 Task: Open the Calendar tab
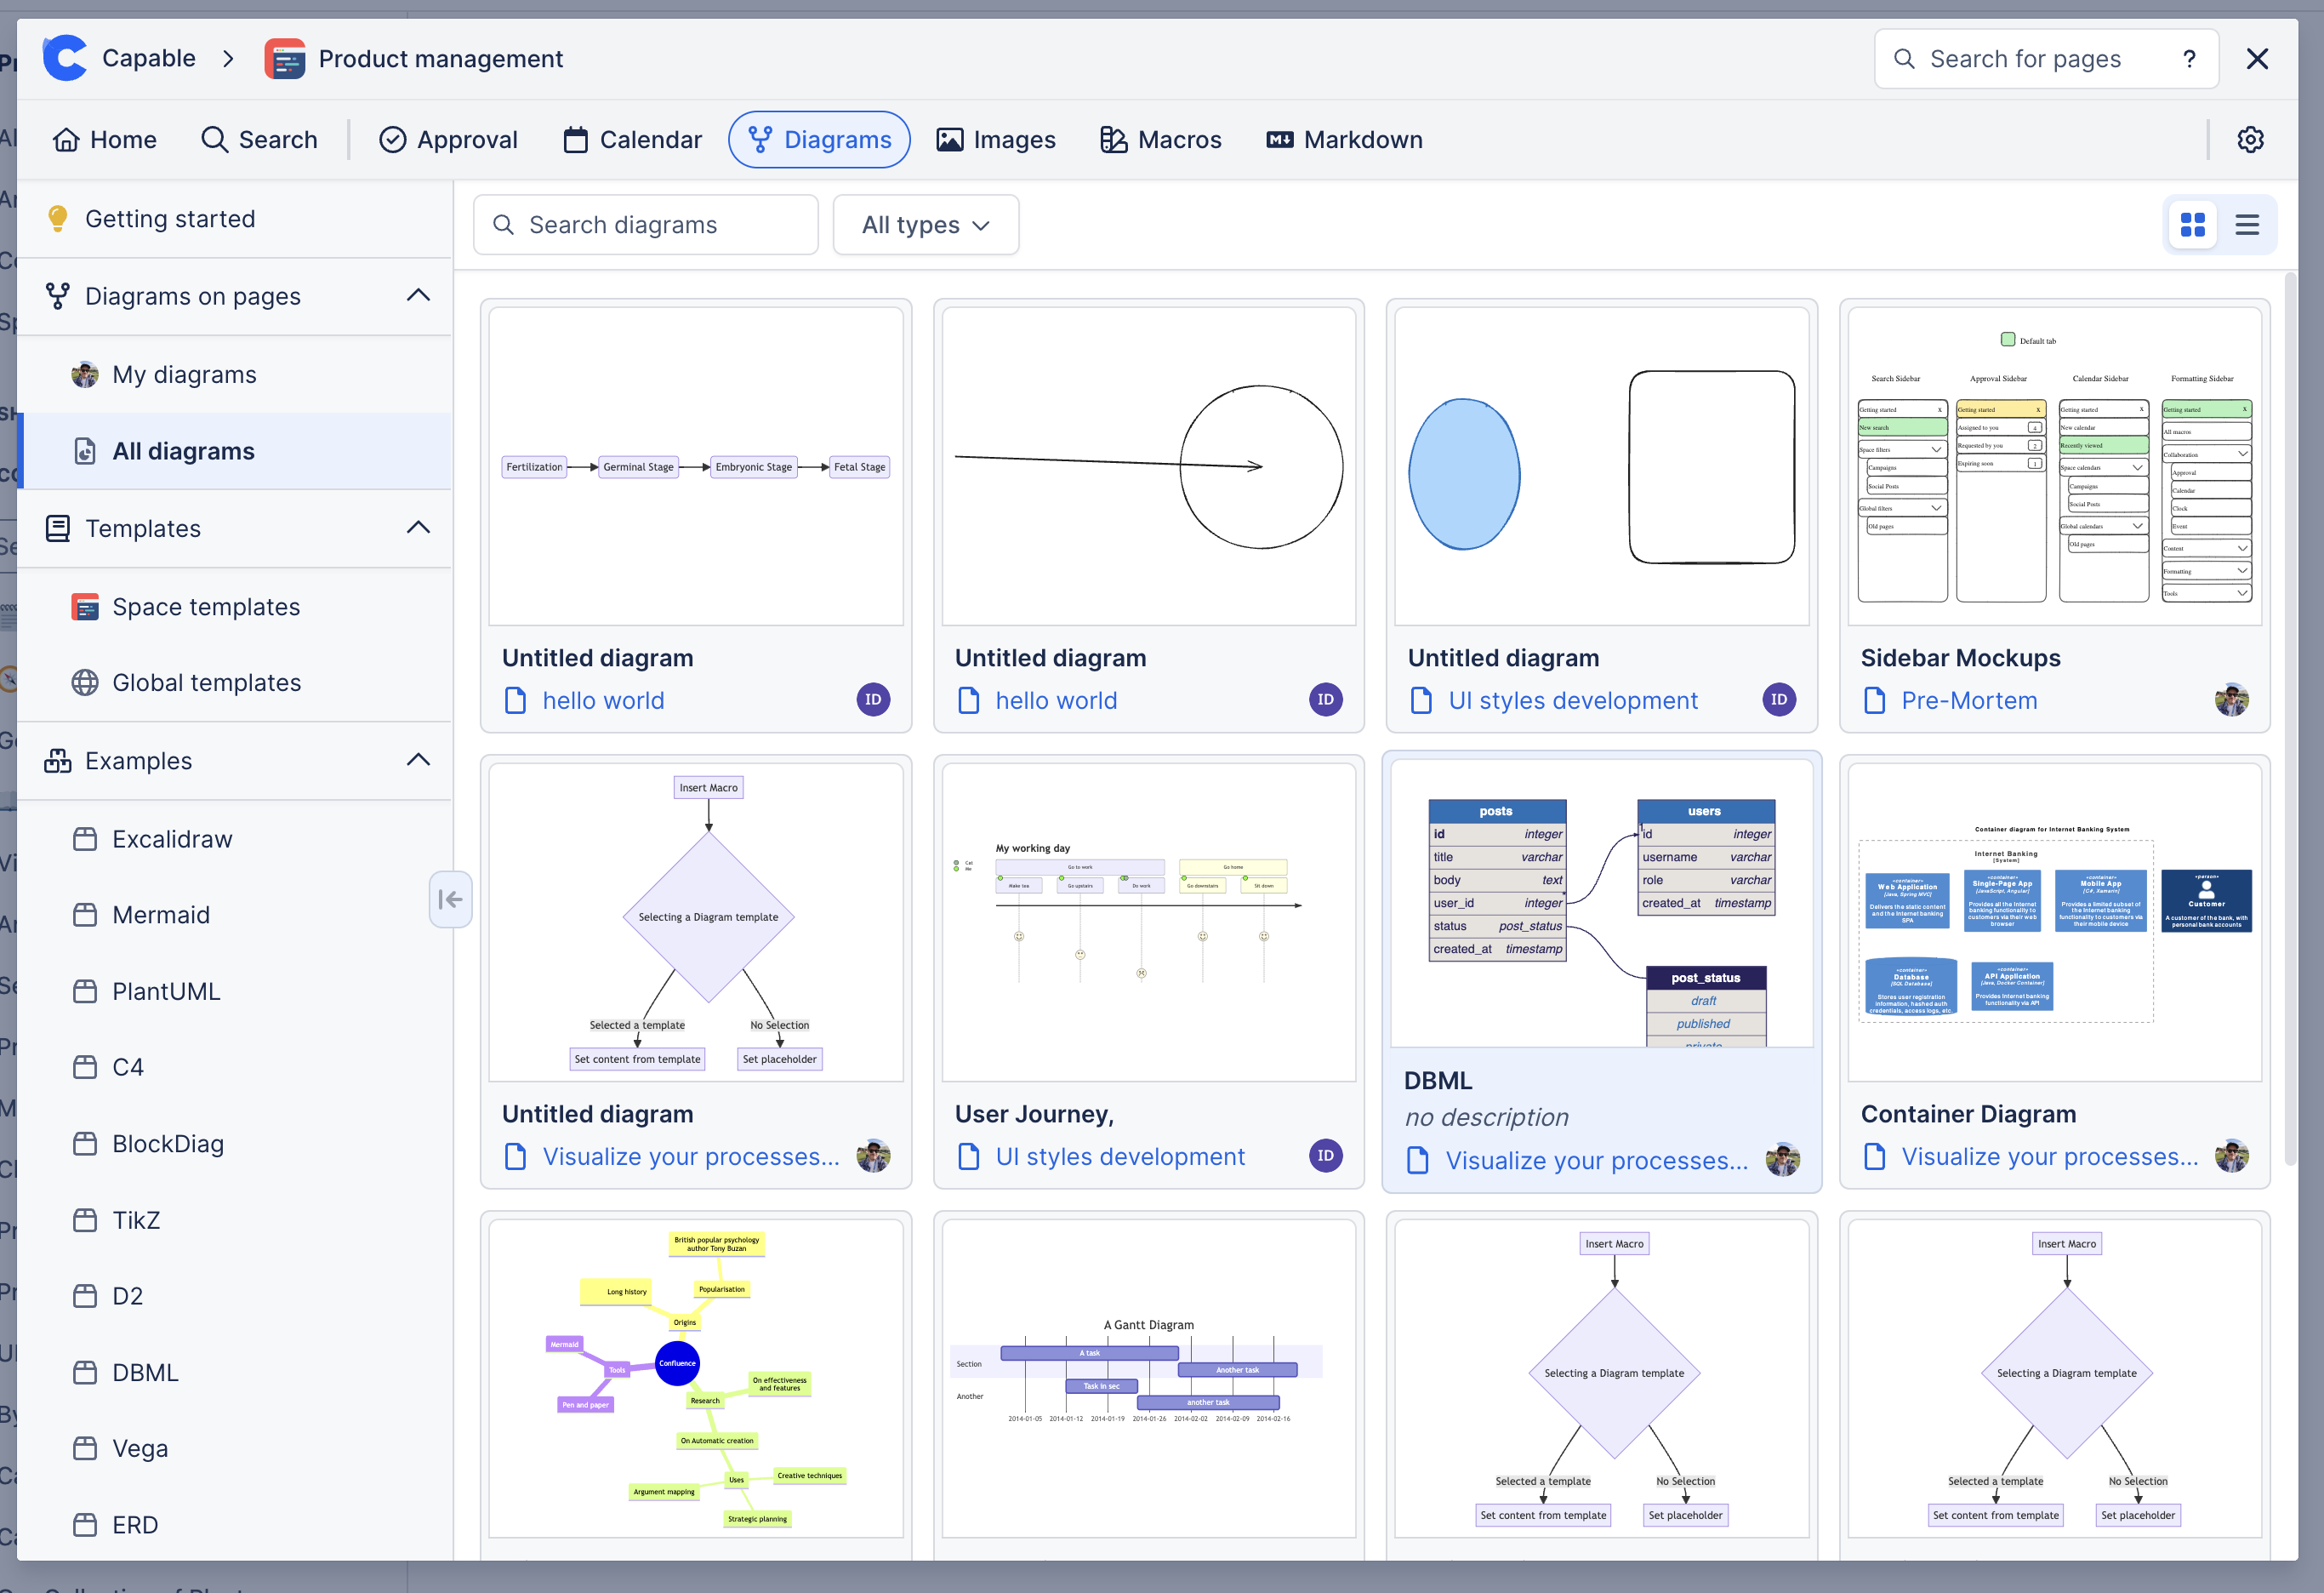click(632, 139)
